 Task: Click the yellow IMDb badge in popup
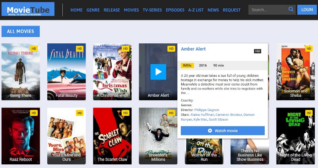187,65
